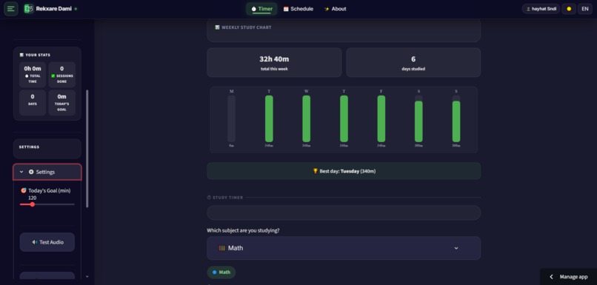
Task: Click the Days stat tile
Action: [x=33, y=103]
